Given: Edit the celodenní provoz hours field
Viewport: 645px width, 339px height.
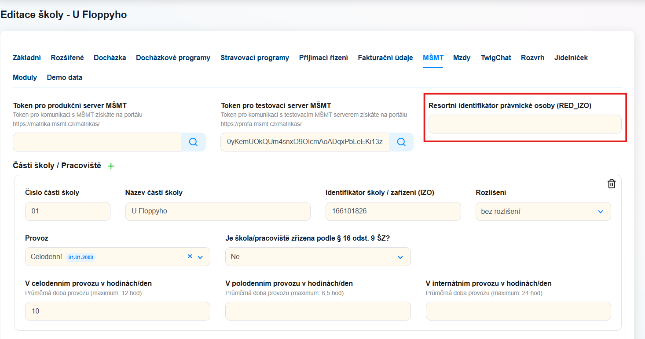Looking at the screenshot, I should (117, 311).
